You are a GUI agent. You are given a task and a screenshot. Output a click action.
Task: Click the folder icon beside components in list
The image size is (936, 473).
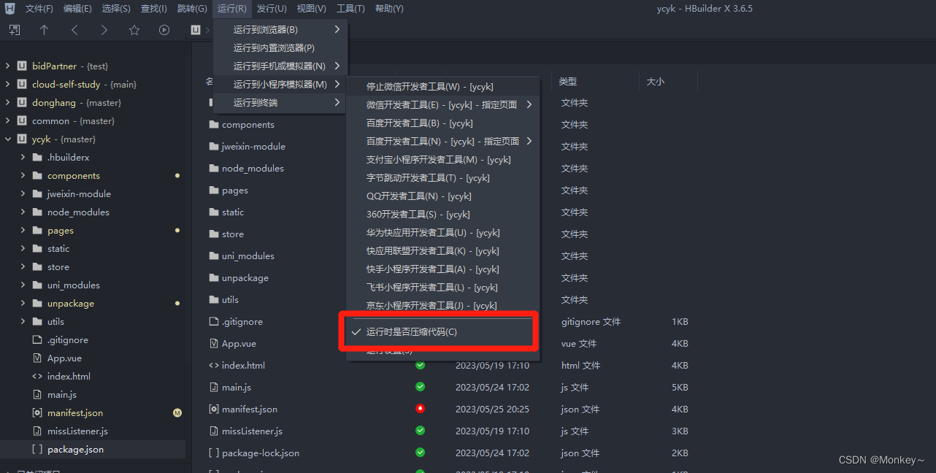214,124
